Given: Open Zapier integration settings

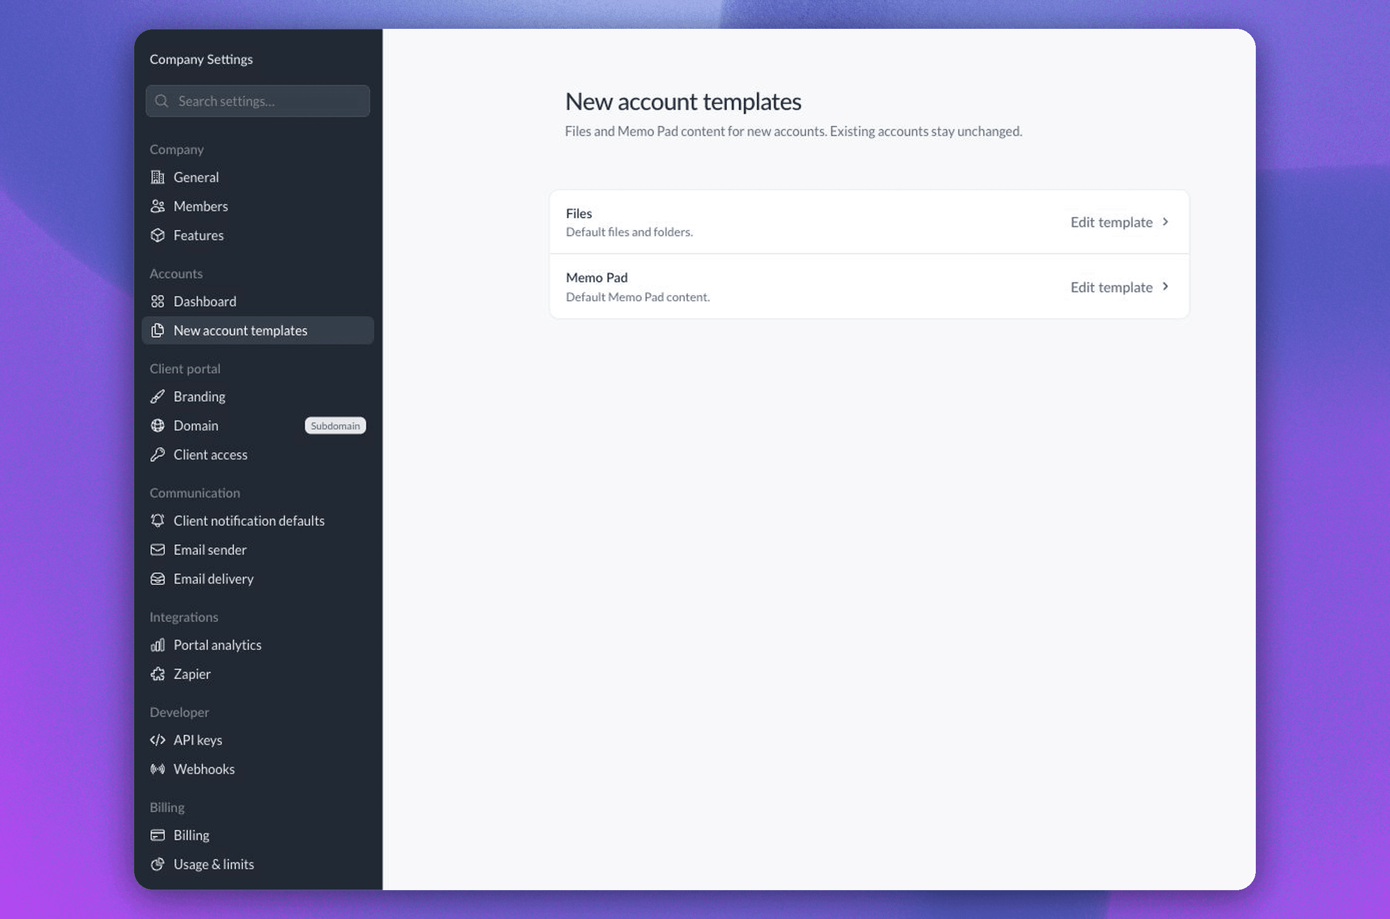Looking at the screenshot, I should pyautogui.click(x=258, y=674).
